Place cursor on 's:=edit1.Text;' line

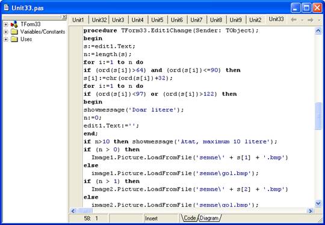[109, 46]
